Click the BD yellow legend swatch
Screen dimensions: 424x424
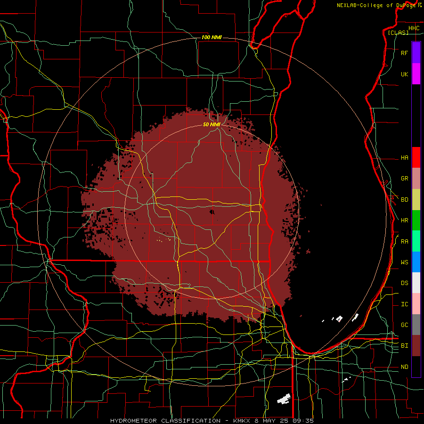click(x=416, y=200)
